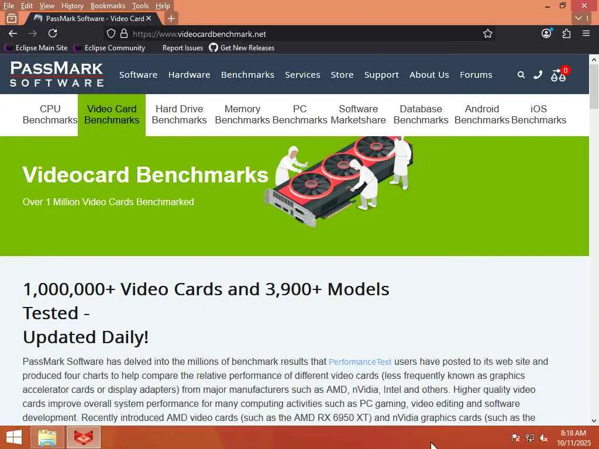Switch to CPU Benchmarks tab

click(50, 115)
